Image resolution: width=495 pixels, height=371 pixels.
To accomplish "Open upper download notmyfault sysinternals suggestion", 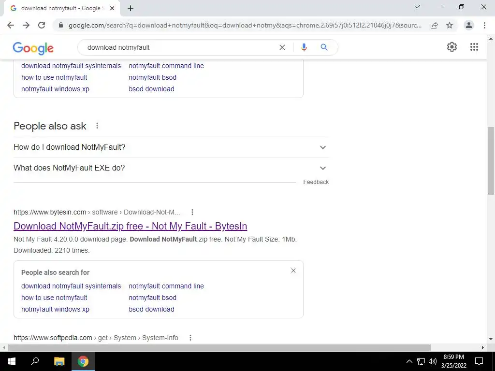I will (71, 66).
